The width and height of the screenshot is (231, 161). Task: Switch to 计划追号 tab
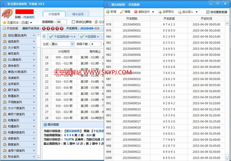coord(54,14)
